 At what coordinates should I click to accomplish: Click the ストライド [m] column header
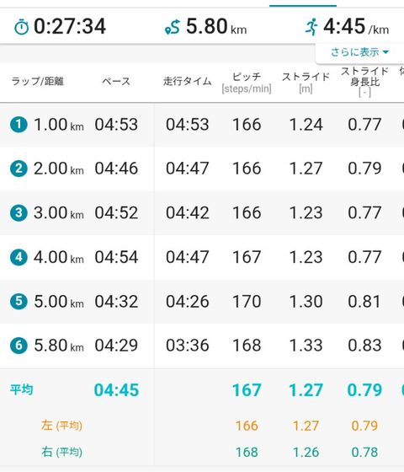pos(306,83)
